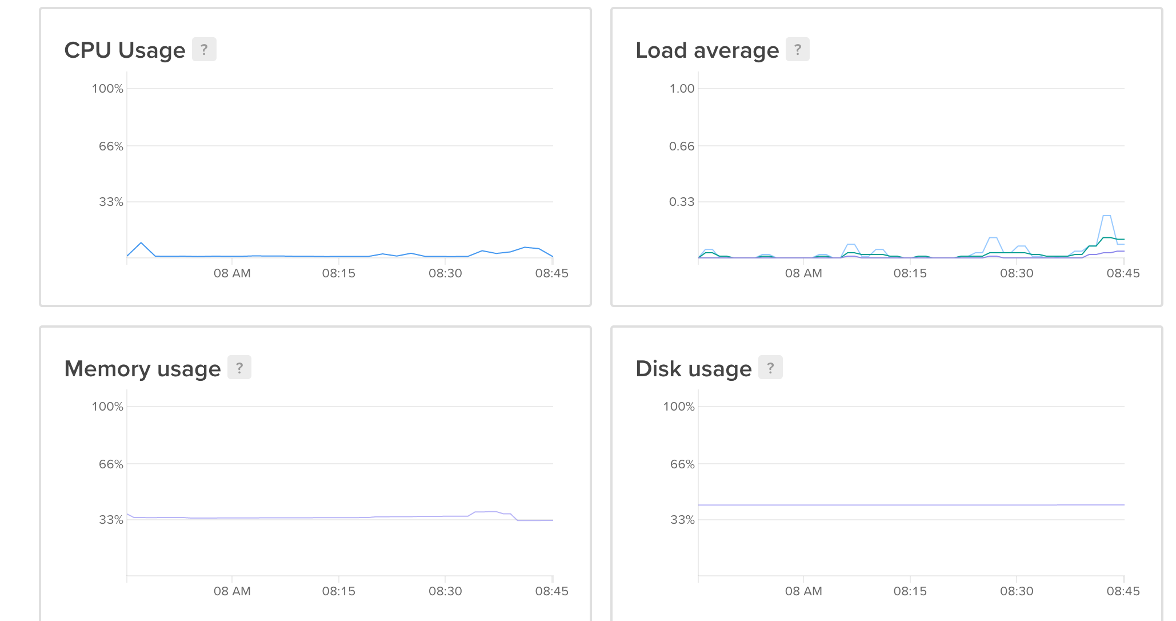Click the 0.66 axis label on Load chart
Image resolution: width=1176 pixels, height=621 pixels.
pyautogui.click(x=681, y=146)
